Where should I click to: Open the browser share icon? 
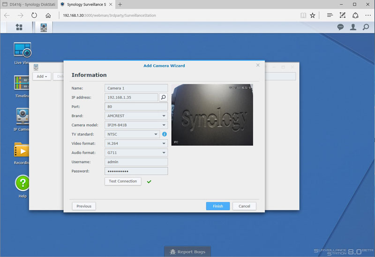[355, 15]
